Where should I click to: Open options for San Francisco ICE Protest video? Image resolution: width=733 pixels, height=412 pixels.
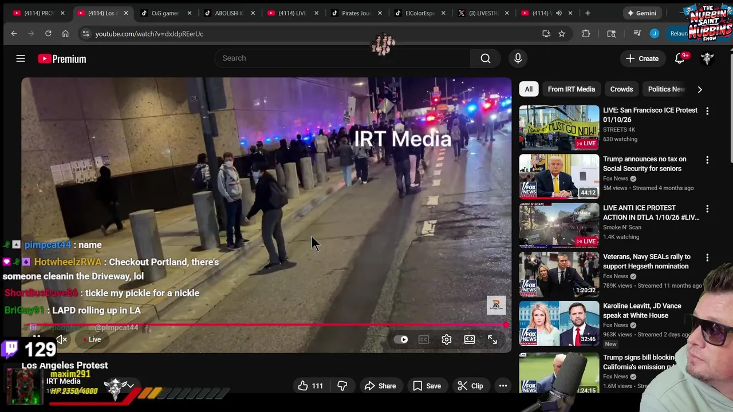(x=707, y=111)
